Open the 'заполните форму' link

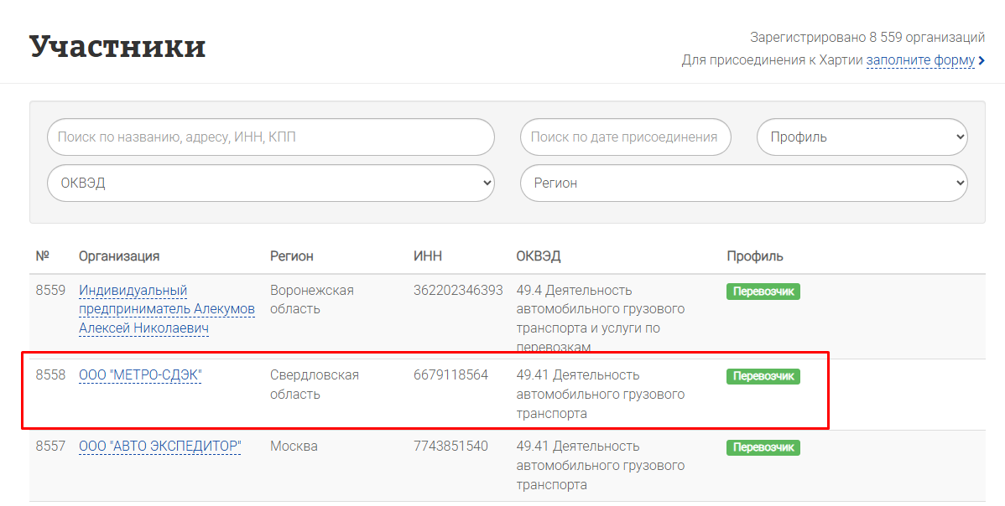(x=920, y=60)
